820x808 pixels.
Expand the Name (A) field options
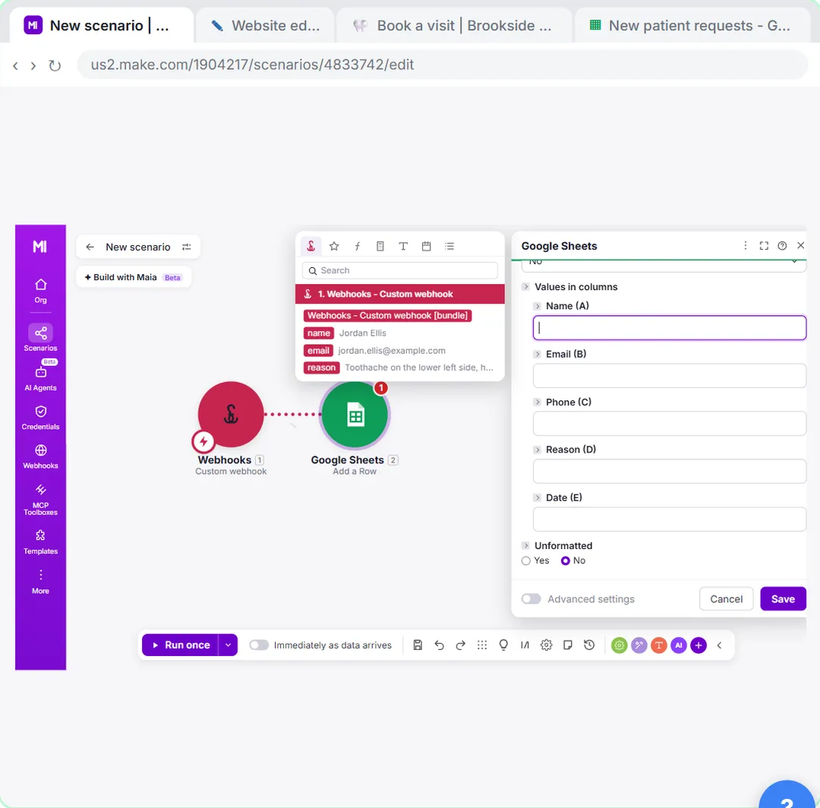click(x=537, y=306)
